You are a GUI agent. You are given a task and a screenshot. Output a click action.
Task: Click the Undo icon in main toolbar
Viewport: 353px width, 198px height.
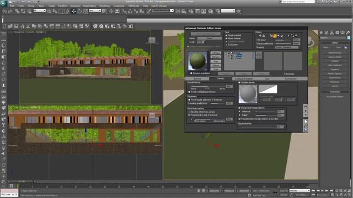point(4,11)
